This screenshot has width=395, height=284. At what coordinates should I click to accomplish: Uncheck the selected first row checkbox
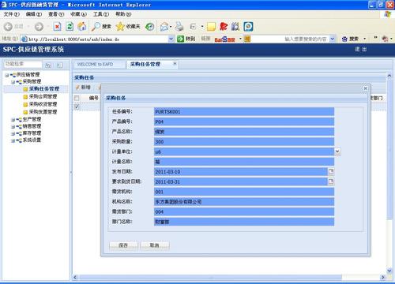click(x=77, y=106)
